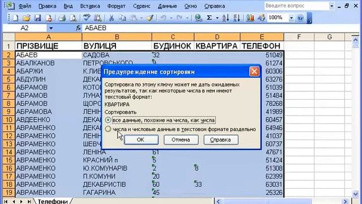Image resolution: width=362 pixels, height=204 pixels.
Task: Select the Format Painter brush icon
Action: click(150, 18)
